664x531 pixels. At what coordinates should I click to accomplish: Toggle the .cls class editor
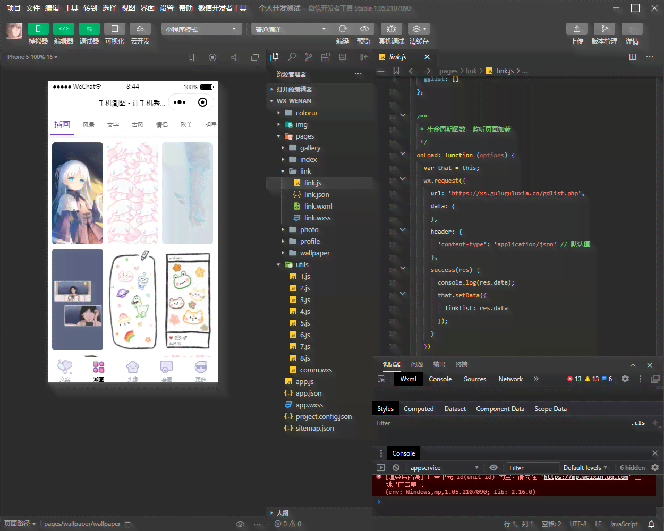pyautogui.click(x=639, y=423)
